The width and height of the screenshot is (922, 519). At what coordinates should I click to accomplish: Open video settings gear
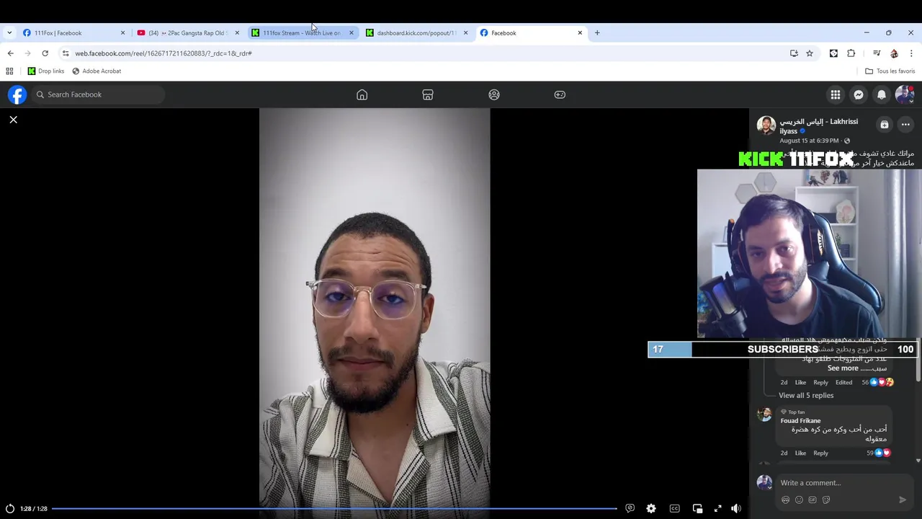651,508
